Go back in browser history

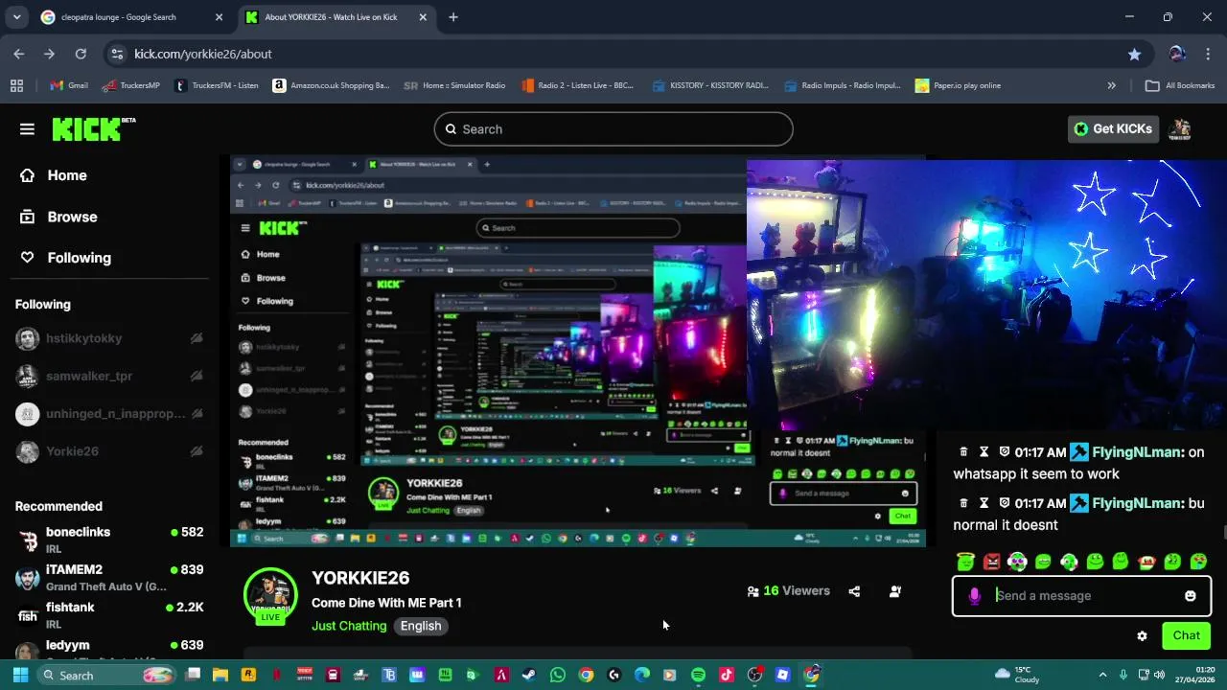(19, 55)
